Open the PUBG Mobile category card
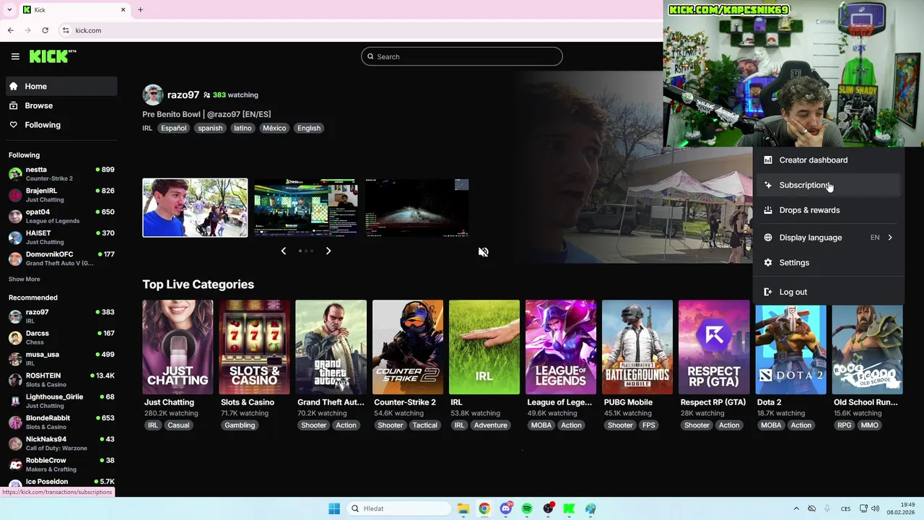This screenshot has width=924, height=520. [637, 347]
